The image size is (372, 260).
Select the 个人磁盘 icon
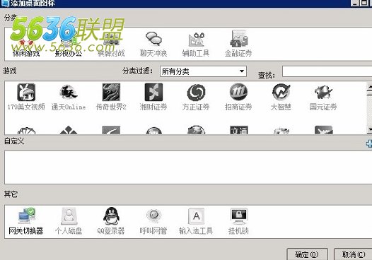[x=69, y=216]
